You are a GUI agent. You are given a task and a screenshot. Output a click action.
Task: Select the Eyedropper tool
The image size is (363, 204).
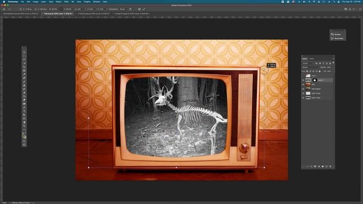coord(24,74)
